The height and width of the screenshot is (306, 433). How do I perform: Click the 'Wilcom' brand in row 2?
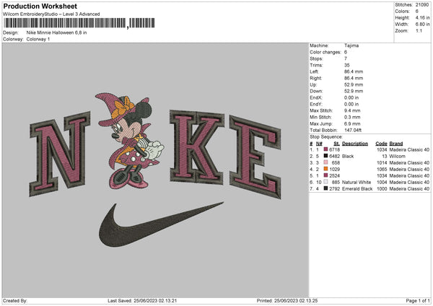tap(398, 156)
